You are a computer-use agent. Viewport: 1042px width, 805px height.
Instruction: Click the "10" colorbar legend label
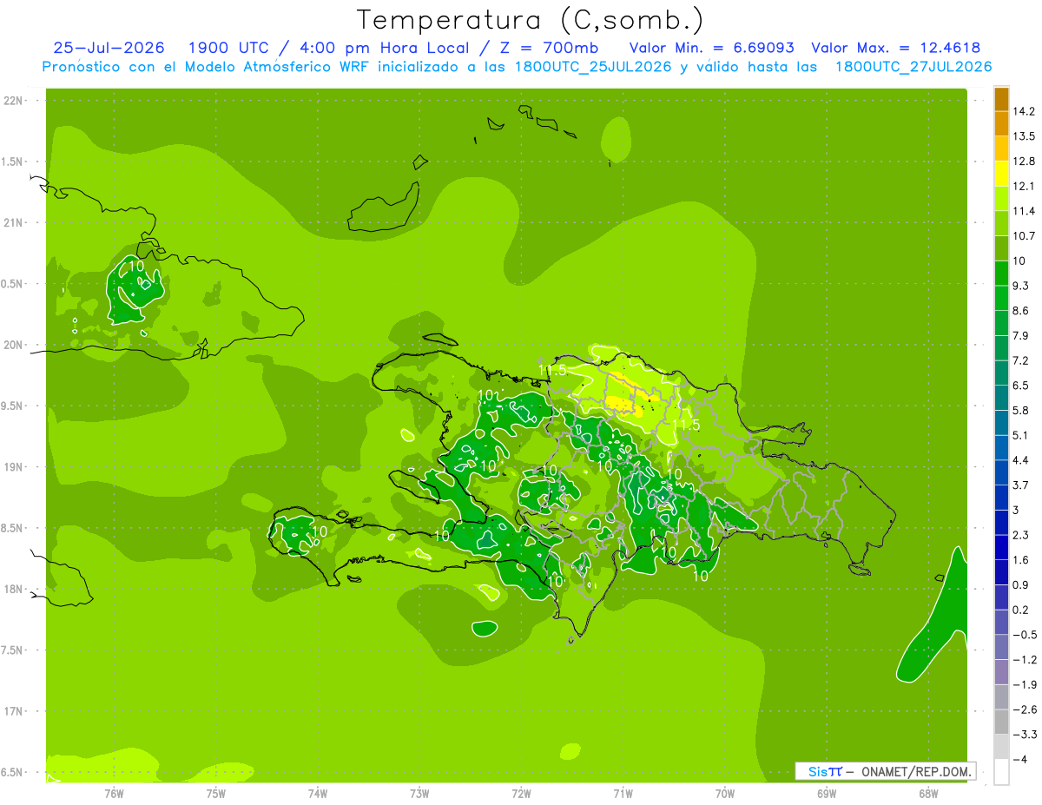1020,261
